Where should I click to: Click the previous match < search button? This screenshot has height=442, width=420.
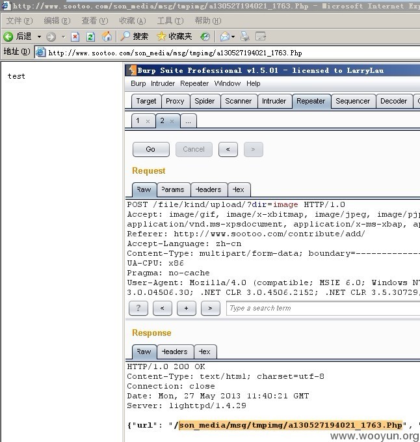tap(162, 308)
